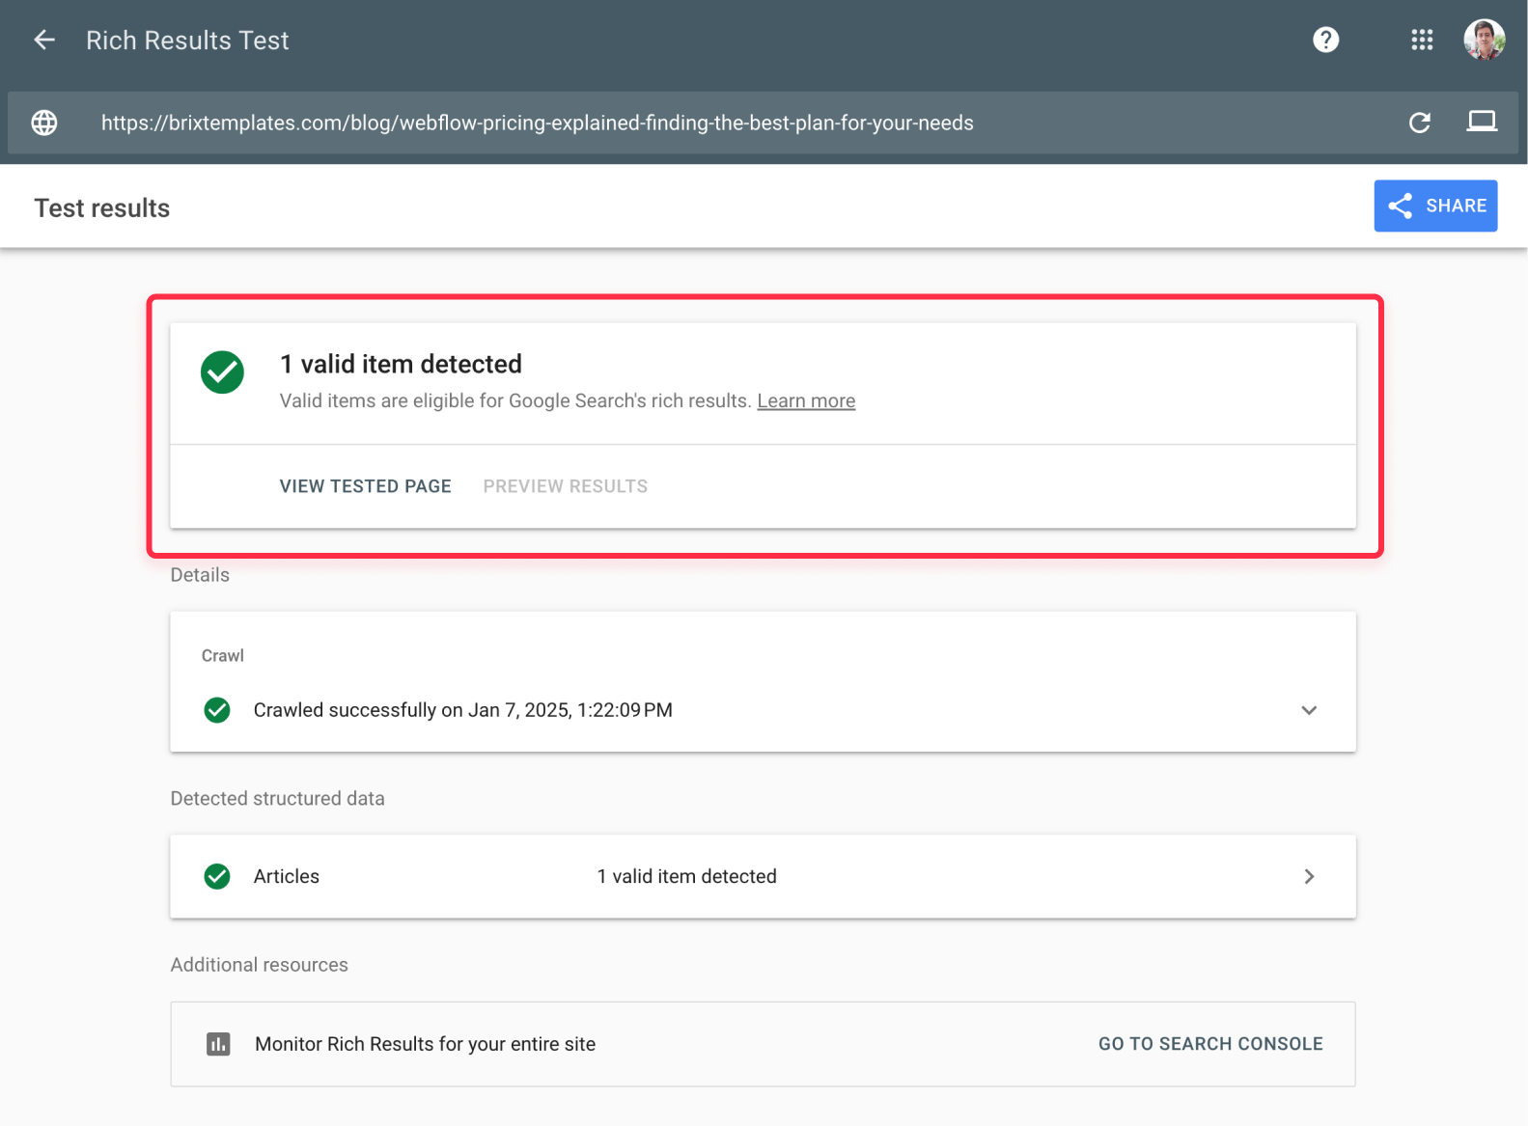Click the globe icon beside the URL
Screen dimensions: 1528x1126
point(44,123)
